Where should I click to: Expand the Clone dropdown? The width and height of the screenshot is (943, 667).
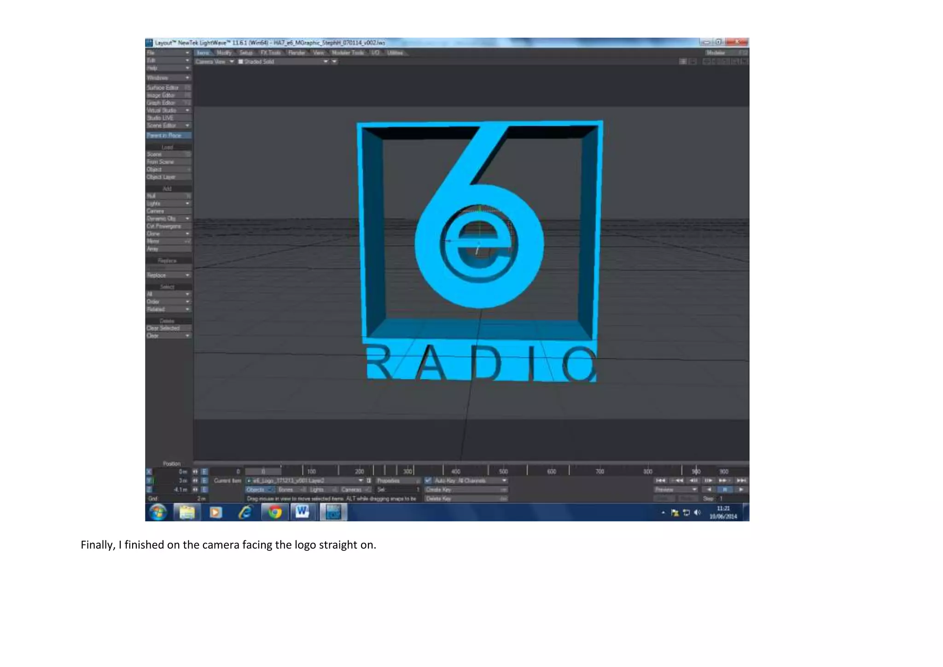(168, 234)
